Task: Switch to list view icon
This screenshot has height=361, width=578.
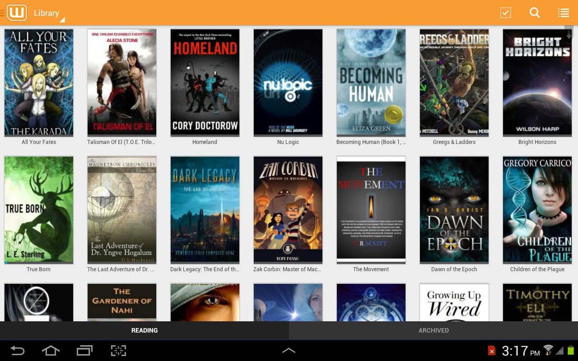Action: 564,13
